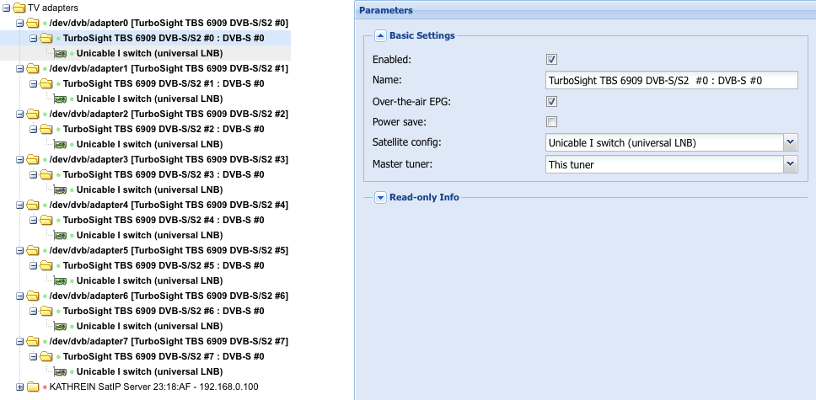Click folder icon of /dev/dvb/adapter1
The image size is (816, 400).
[x=33, y=69]
